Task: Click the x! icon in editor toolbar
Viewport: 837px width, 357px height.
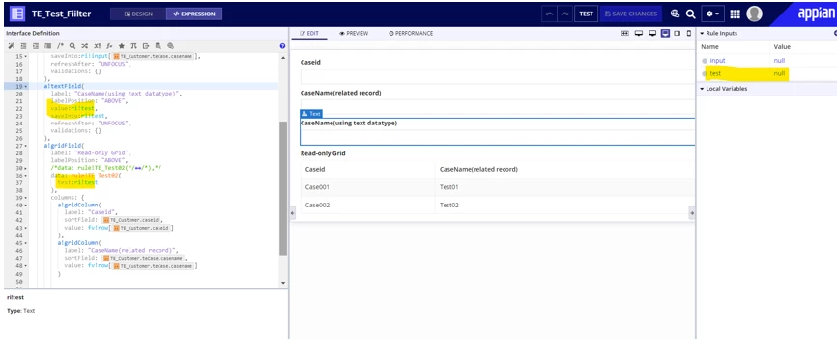Action: click(98, 46)
